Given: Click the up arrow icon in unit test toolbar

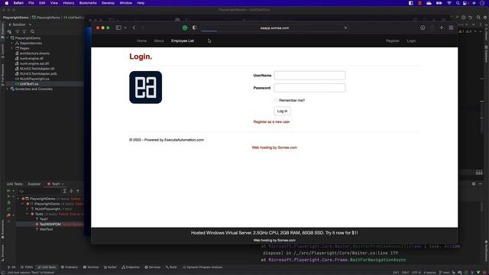Looking at the screenshot, I should coord(78,191).
